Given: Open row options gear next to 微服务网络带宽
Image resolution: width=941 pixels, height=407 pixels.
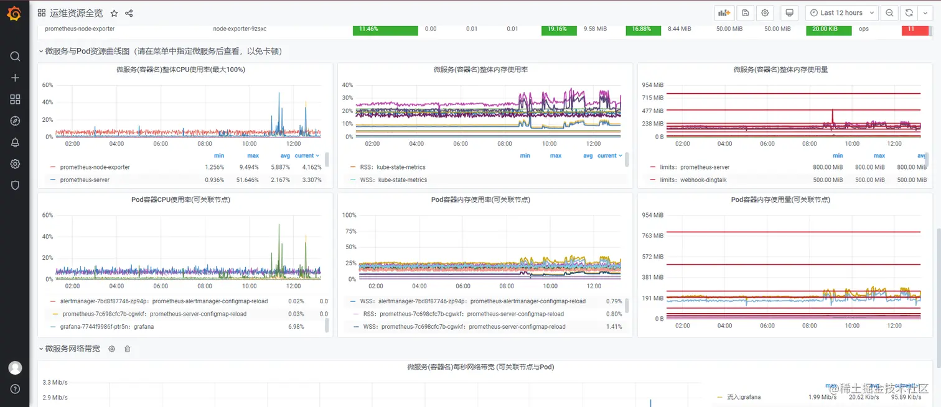Looking at the screenshot, I should (x=112, y=349).
